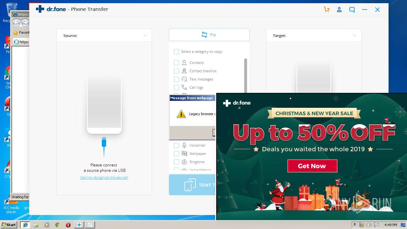
Task: Click the source phone illustration
Action: click(x=104, y=104)
